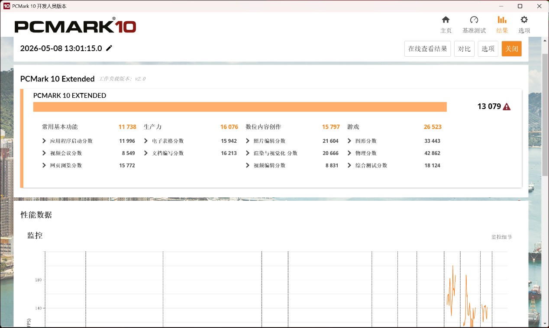Click the 数位内容创作 heading
The height and width of the screenshot is (328, 549).
(x=263, y=127)
